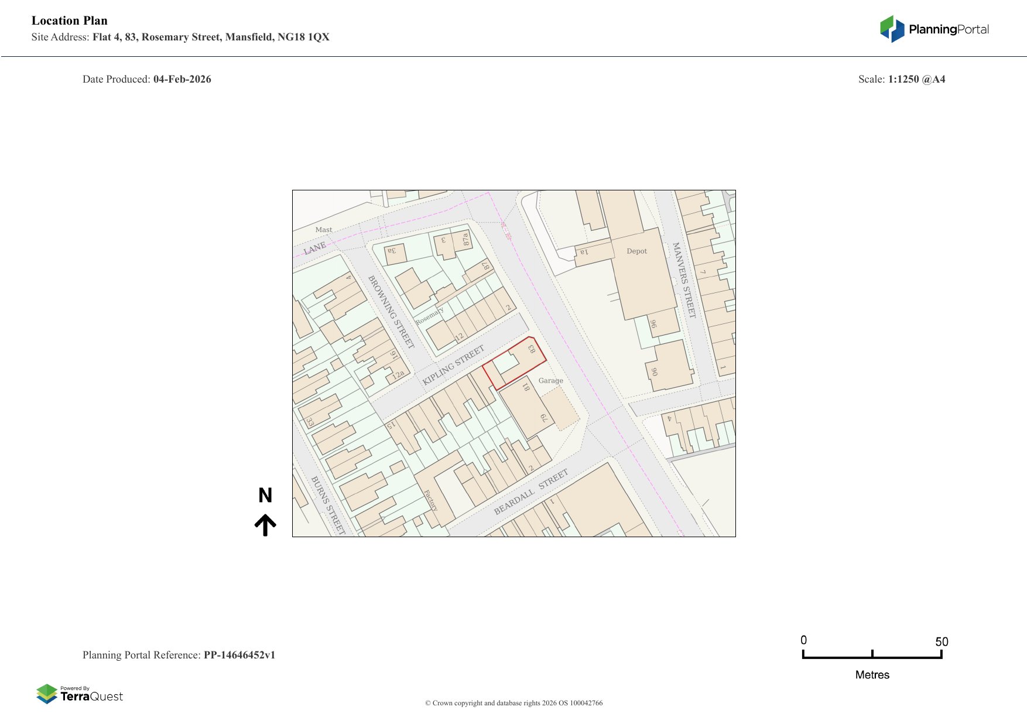Click the Browning Street road label
Screen dimensions: 1027x727
(x=391, y=311)
